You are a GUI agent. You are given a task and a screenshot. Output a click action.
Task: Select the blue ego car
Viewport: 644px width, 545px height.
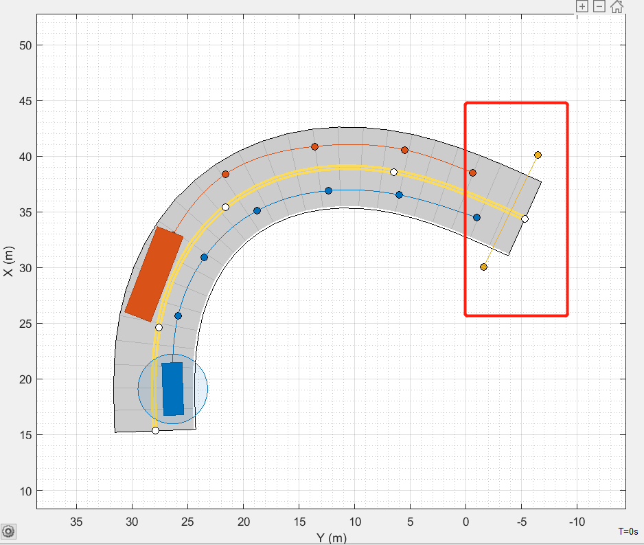point(172,389)
